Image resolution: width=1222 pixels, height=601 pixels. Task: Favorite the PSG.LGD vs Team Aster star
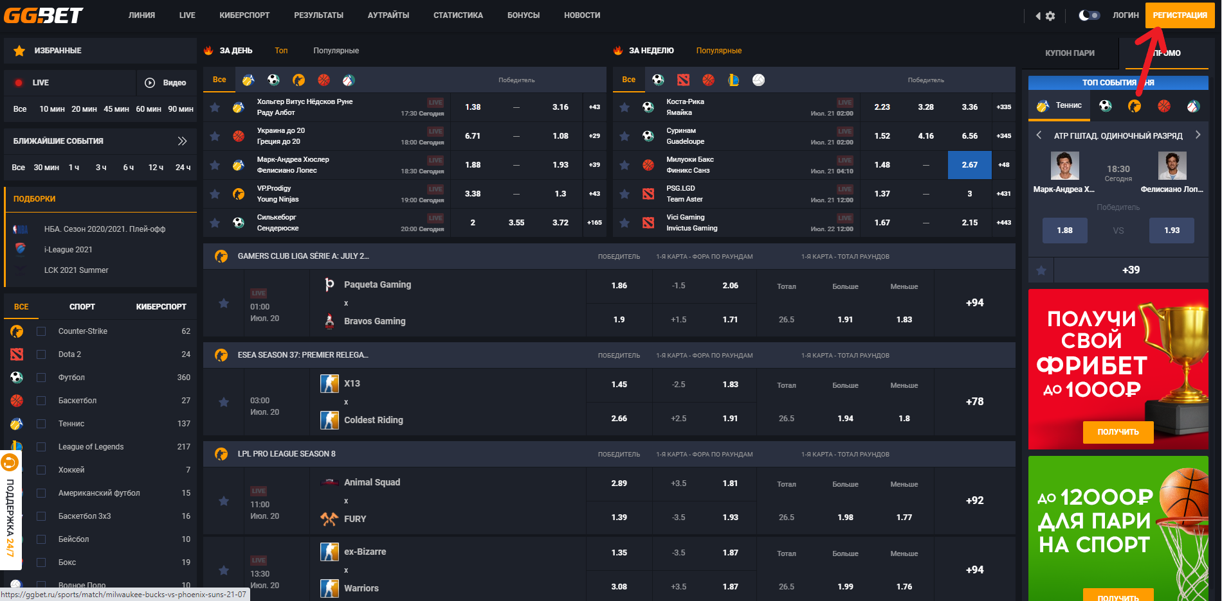pos(625,194)
